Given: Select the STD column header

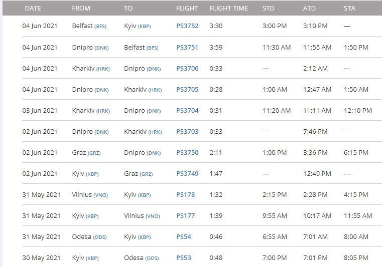Looking at the screenshot, I should click(268, 9).
